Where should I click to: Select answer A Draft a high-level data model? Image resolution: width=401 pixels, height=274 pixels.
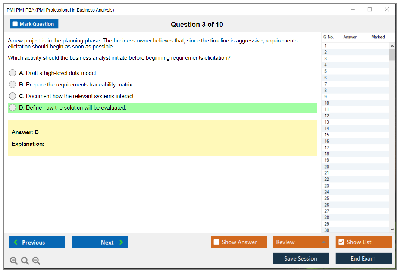[13, 73]
